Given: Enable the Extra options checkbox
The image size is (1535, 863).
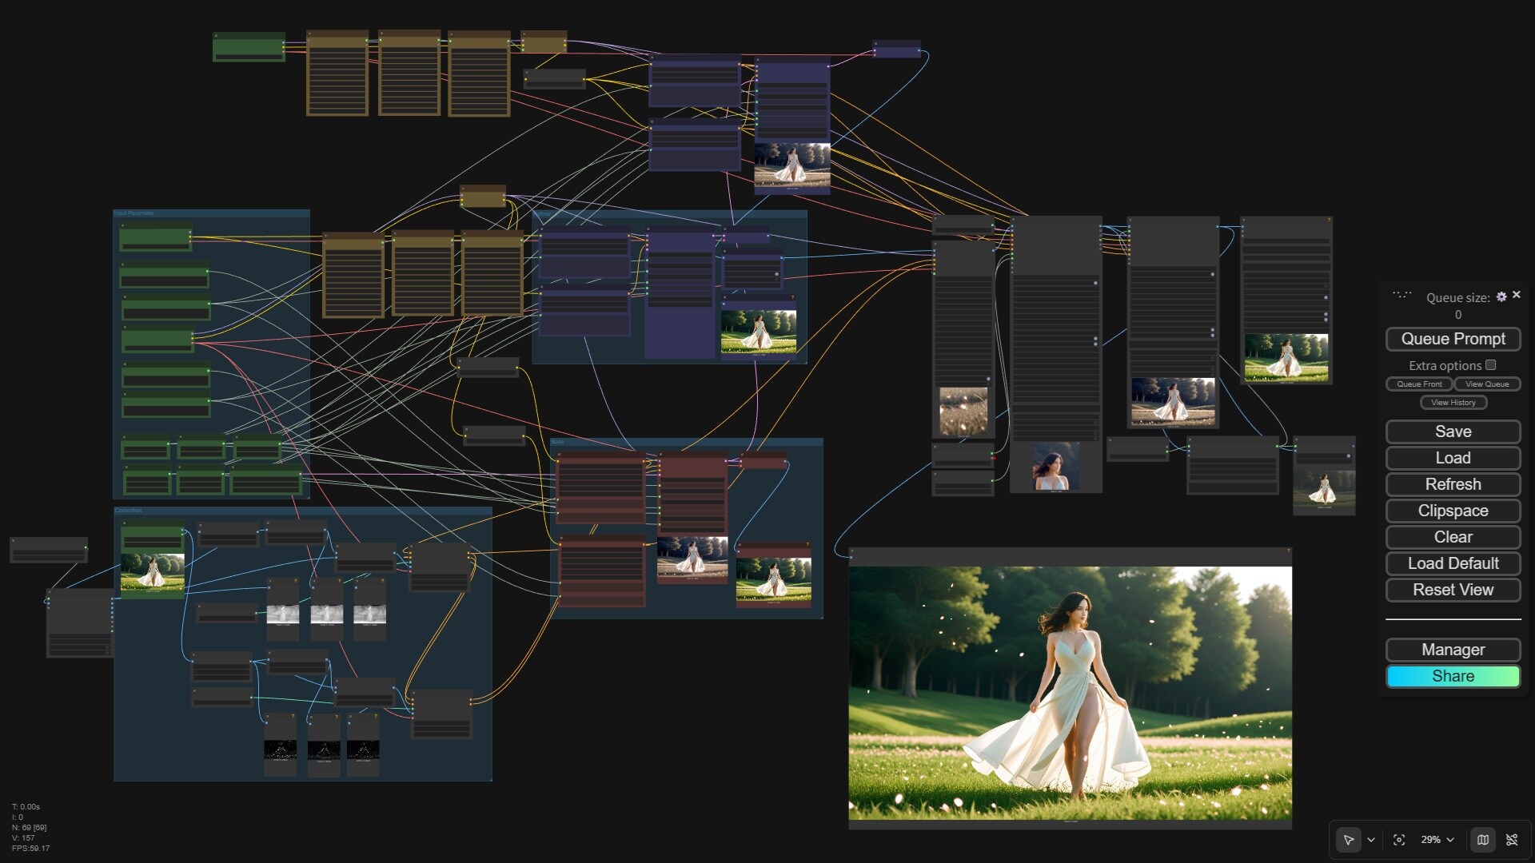Looking at the screenshot, I should (1490, 365).
